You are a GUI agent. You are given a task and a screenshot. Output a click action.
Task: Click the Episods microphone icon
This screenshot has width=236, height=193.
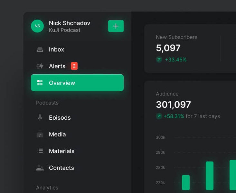click(x=40, y=118)
